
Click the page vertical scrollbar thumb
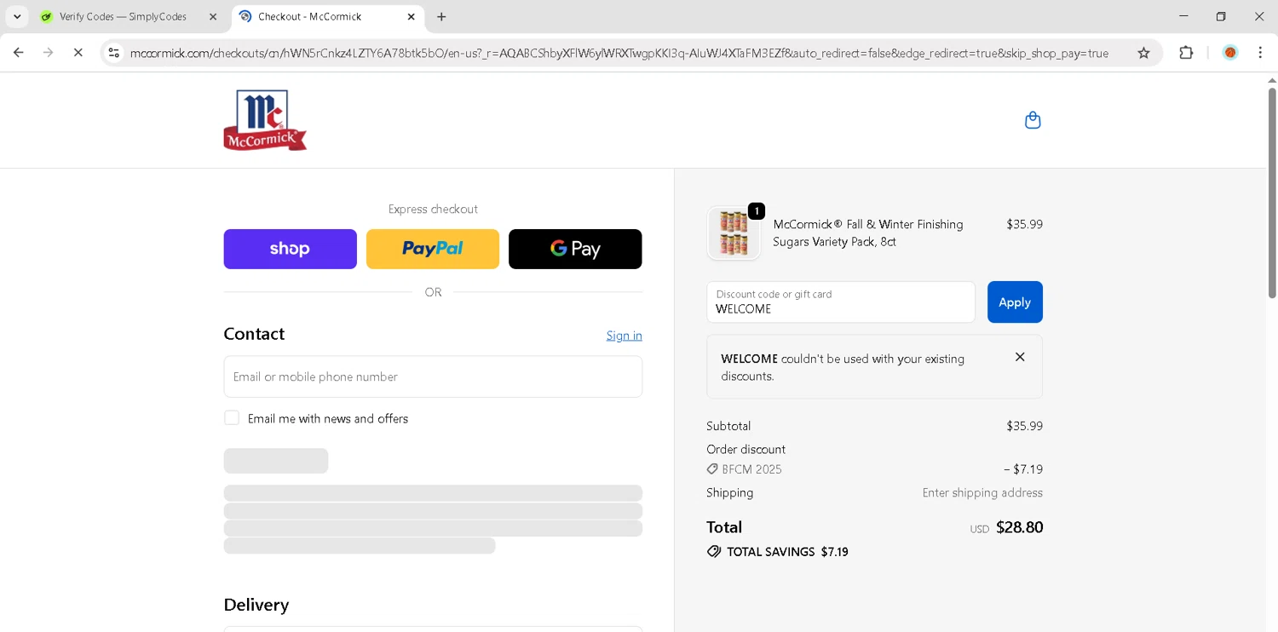coord(1272,192)
